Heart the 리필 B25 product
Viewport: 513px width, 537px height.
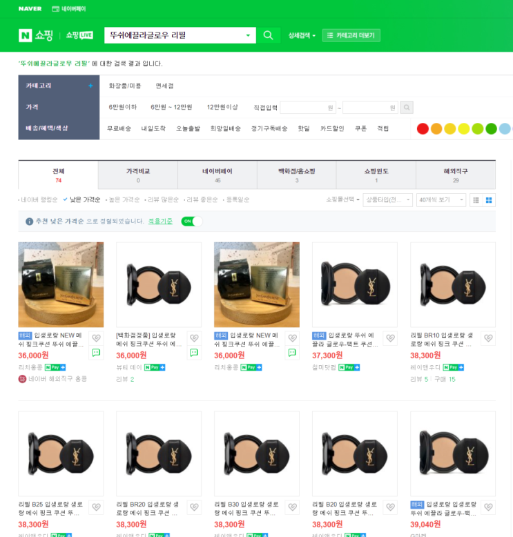pos(96,507)
